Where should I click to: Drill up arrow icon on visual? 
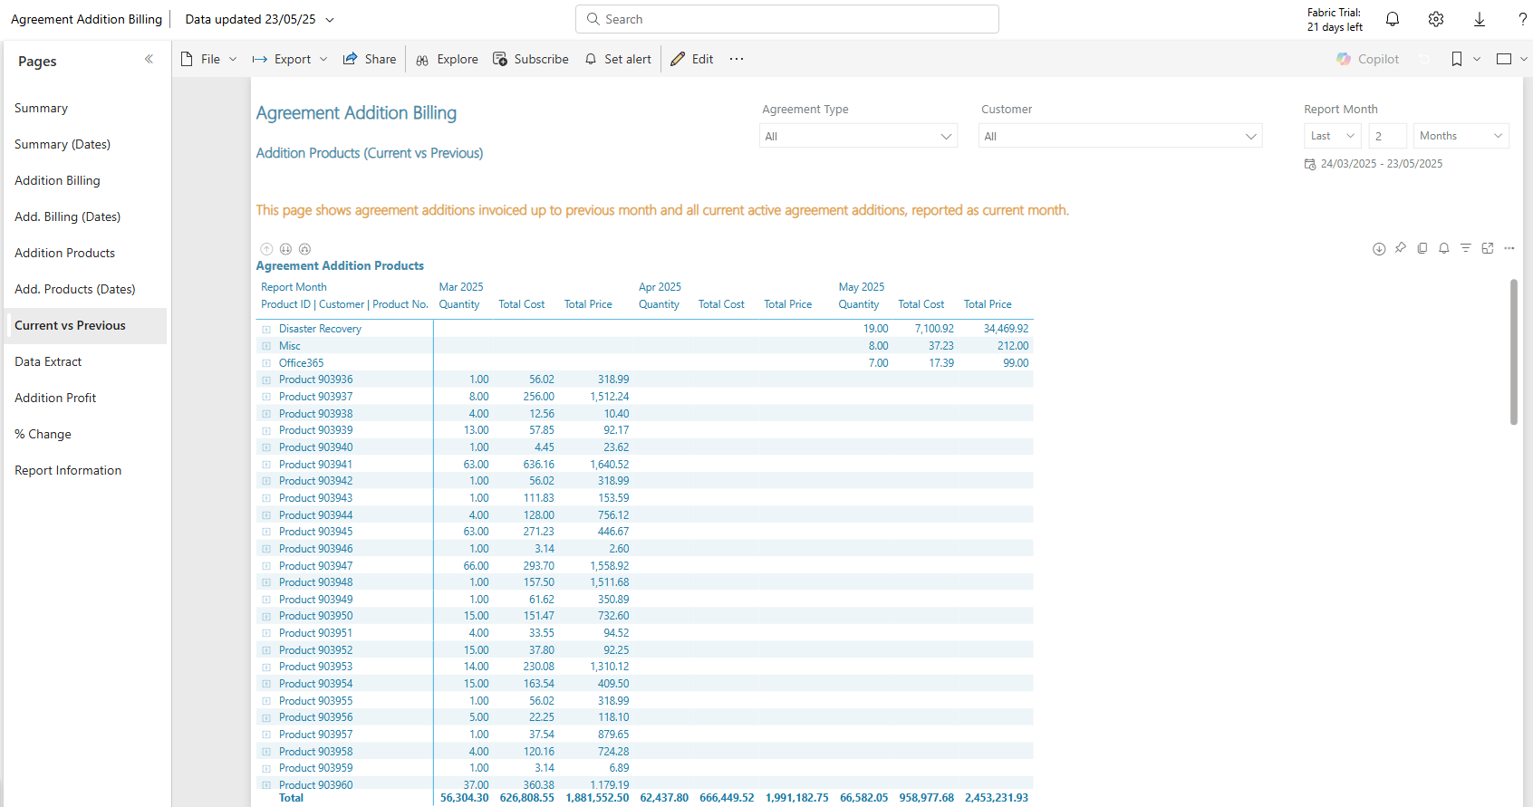pyautogui.click(x=266, y=249)
